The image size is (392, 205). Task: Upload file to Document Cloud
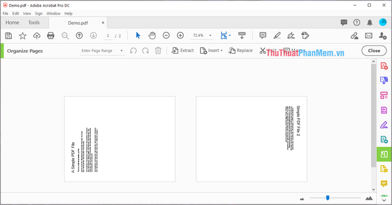37,36
